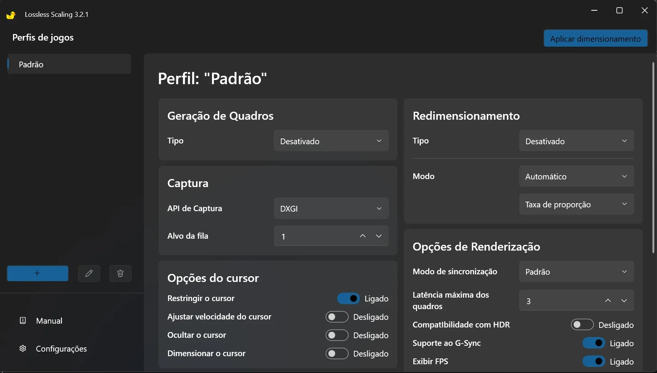Close the Lossless Scaling window
Viewport: 657px width, 373px height.
click(645, 11)
